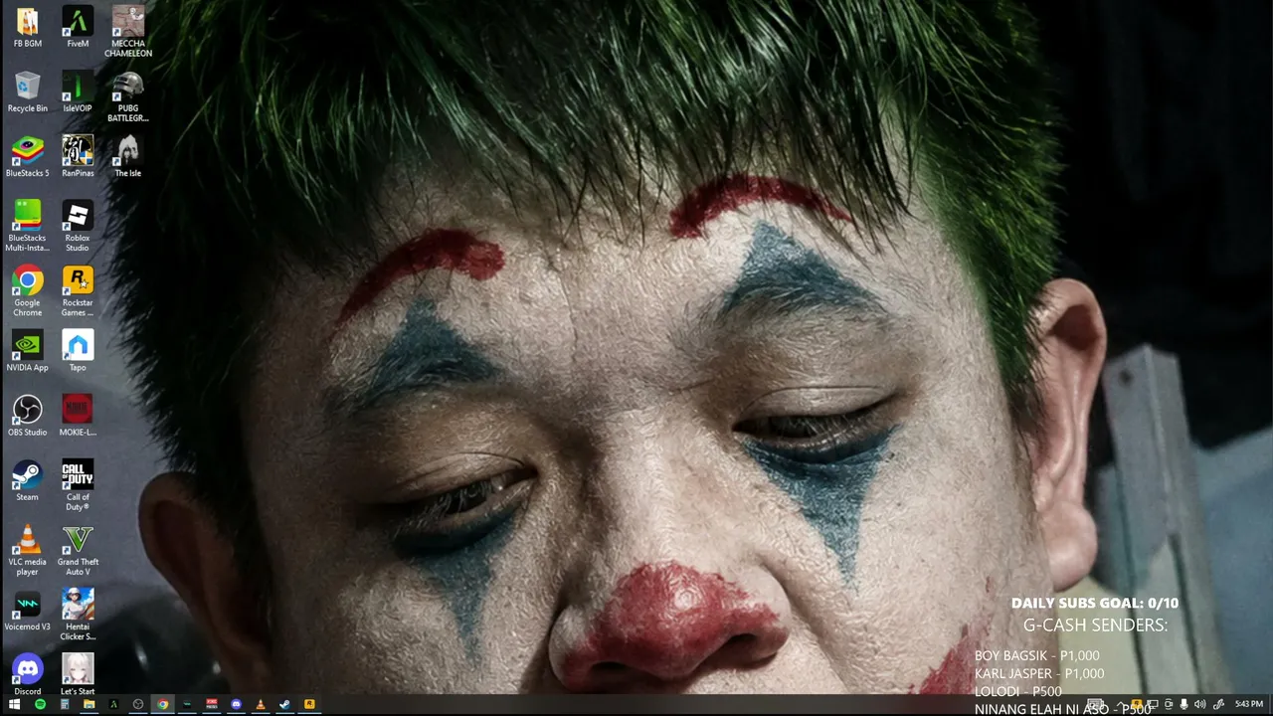The height and width of the screenshot is (716, 1273).
Task: Open Calculator from the taskbar
Action: pos(65,705)
